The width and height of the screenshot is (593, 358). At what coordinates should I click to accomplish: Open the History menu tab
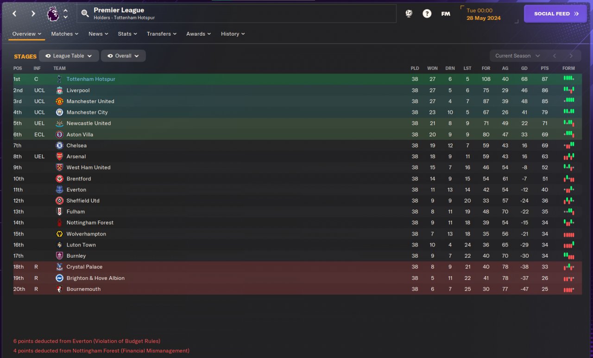[x=233, y=34]
